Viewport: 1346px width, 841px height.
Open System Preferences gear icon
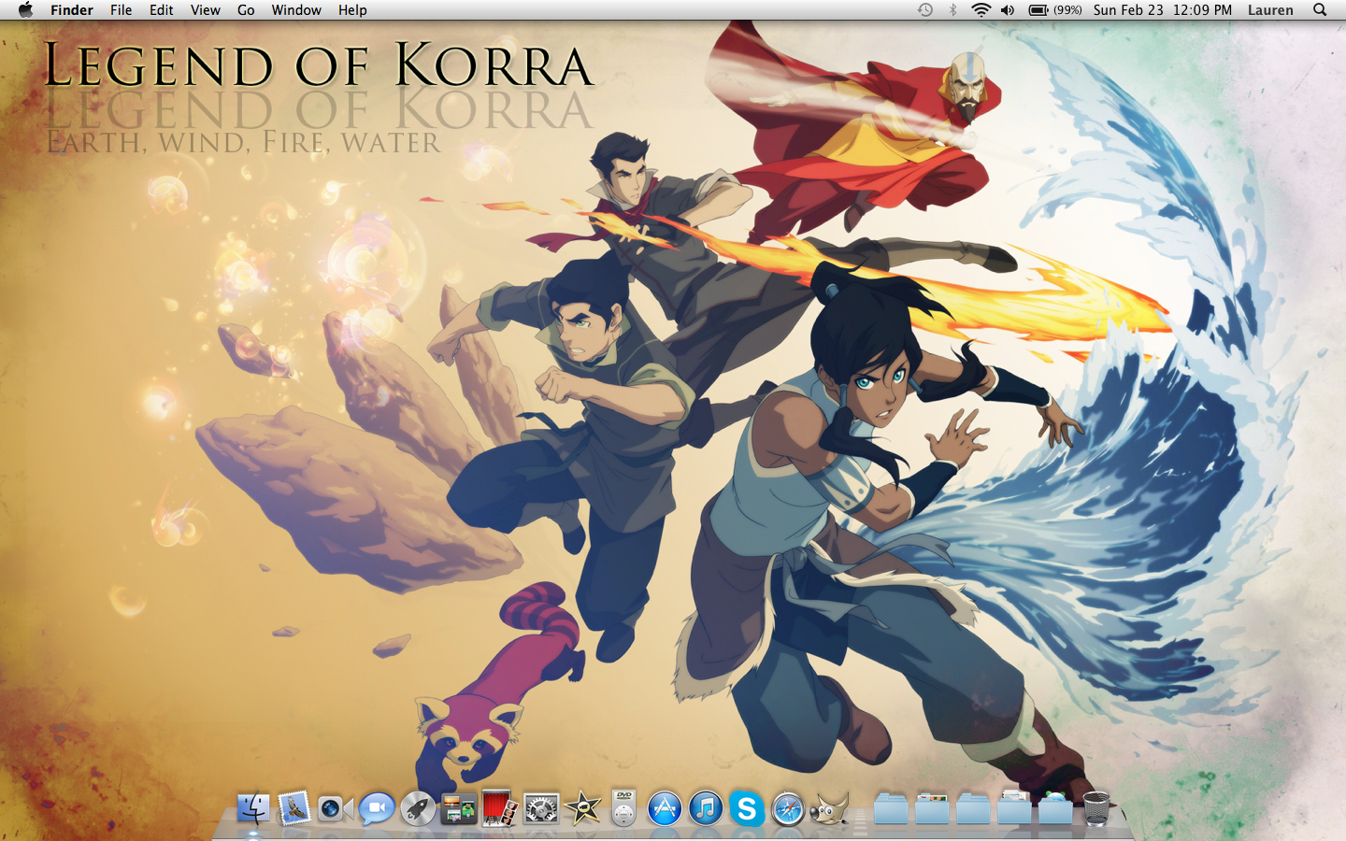pyautogui.click(x=541, y=808)
